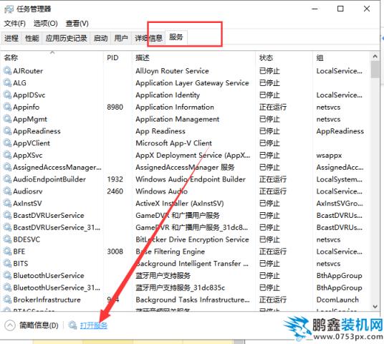Click PID 8980 in the Appinfo row
Image resolution: width=384 pixels, height=344 pixels.
coord(115,107)
